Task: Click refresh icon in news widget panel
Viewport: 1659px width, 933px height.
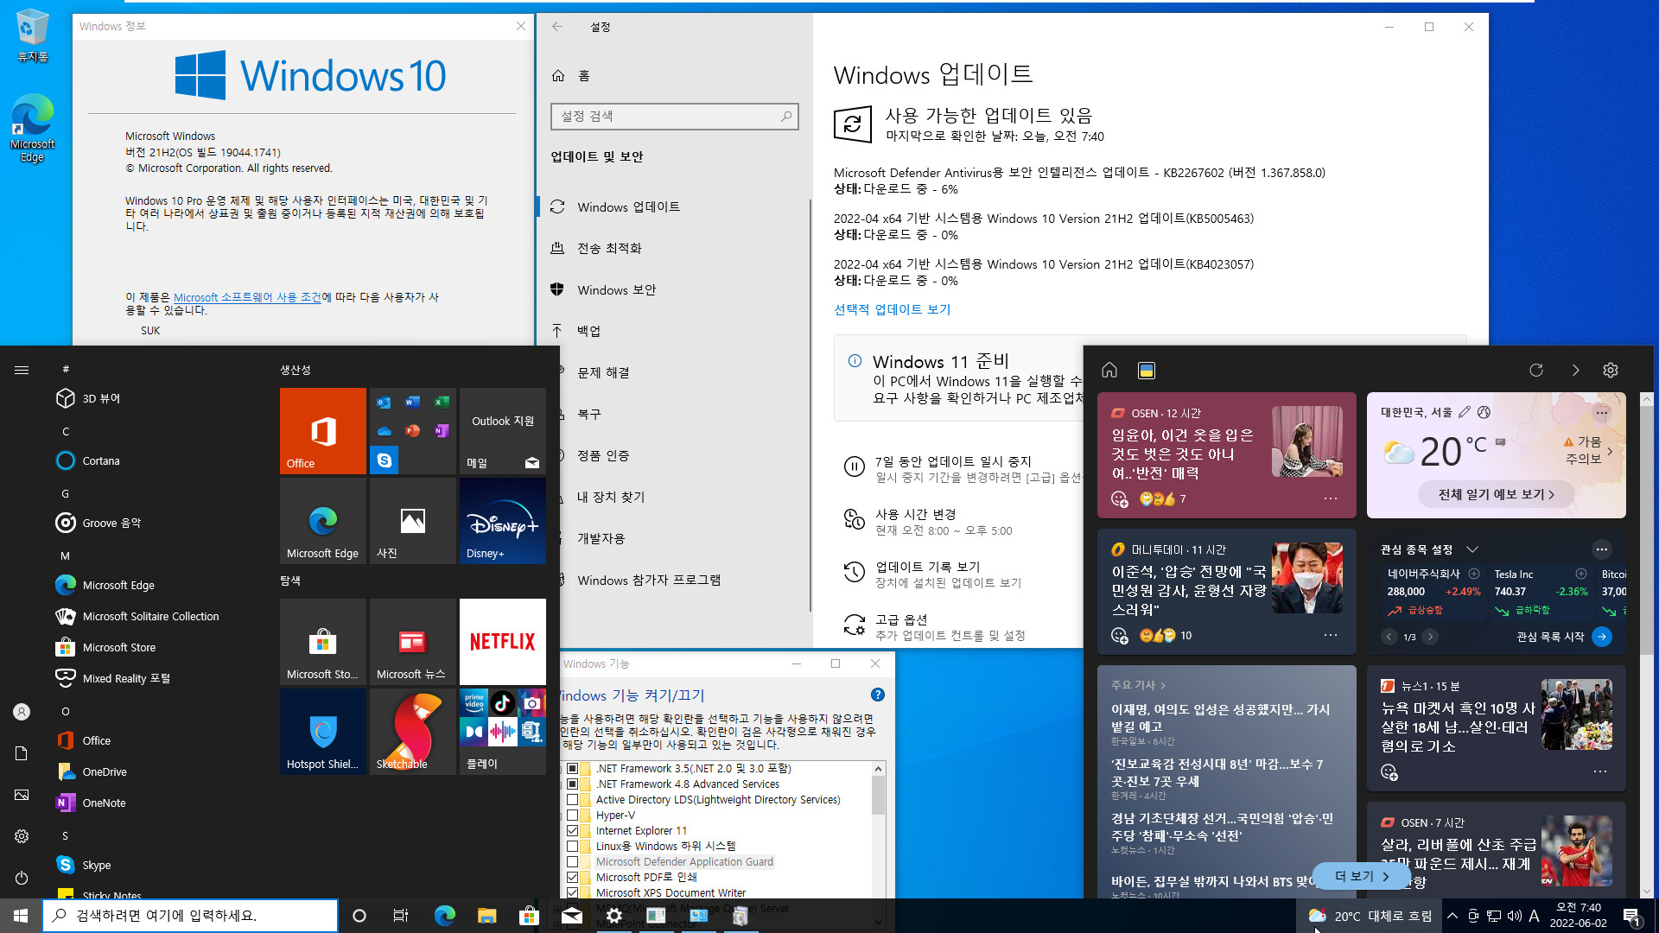Action: pyautogui.click(x=1536, y=370)
